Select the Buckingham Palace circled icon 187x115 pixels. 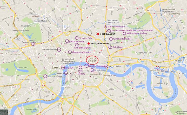tap(45, 76)
